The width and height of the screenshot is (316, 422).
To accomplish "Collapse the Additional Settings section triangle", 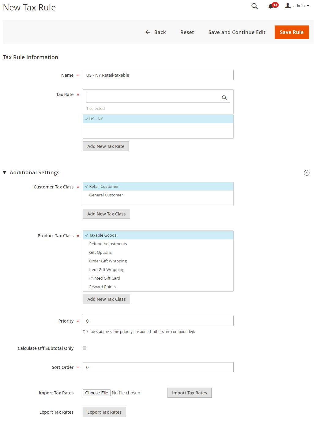I will coord(5,172).
